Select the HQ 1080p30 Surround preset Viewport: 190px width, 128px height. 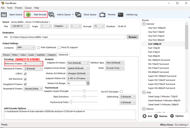point(159,60)
